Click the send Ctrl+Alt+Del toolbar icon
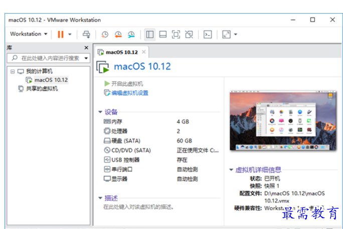This screenshot has width=343, height=229. (86, 35)
